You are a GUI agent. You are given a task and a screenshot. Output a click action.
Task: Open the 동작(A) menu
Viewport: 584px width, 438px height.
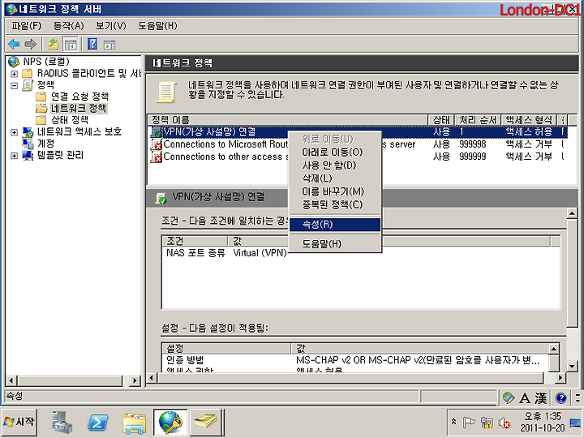tap(68, 26)
